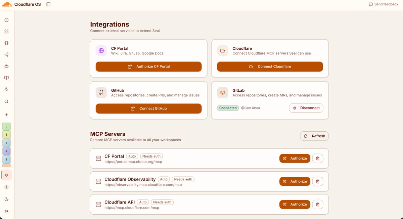Open the lightning bolt sidebar icon
Screen dimensions: 403x219
coord(6,90)
